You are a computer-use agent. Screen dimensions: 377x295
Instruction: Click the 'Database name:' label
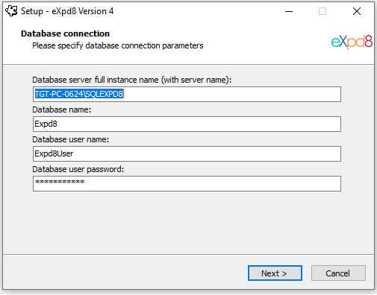click(x=62, y=110)
